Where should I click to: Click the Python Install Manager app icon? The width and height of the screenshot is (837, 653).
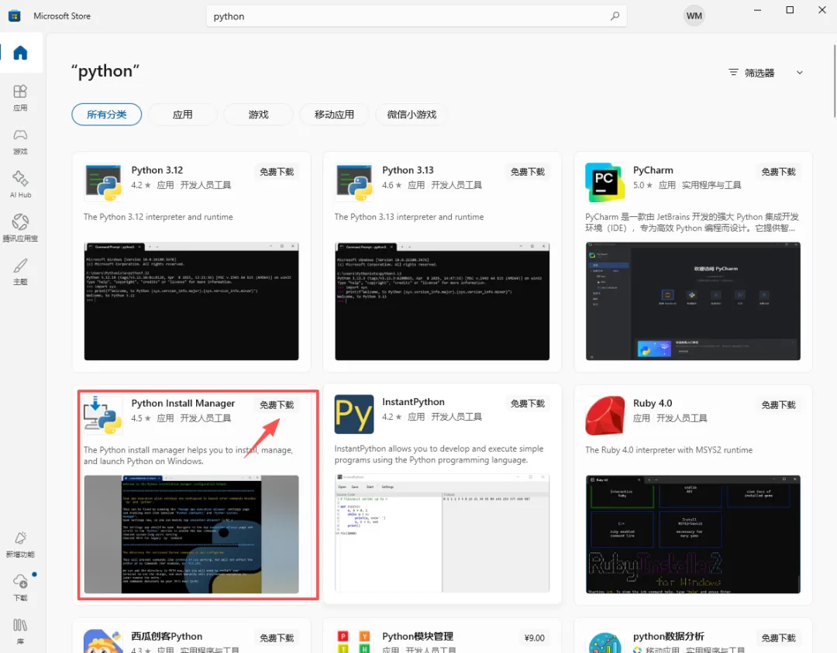click(x=103, y=415)
